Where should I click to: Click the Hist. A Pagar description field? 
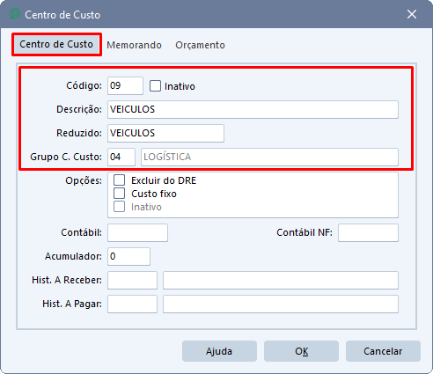point(281,304)
